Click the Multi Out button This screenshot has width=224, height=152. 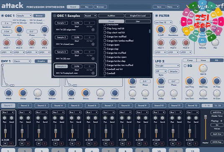[217, 134]
